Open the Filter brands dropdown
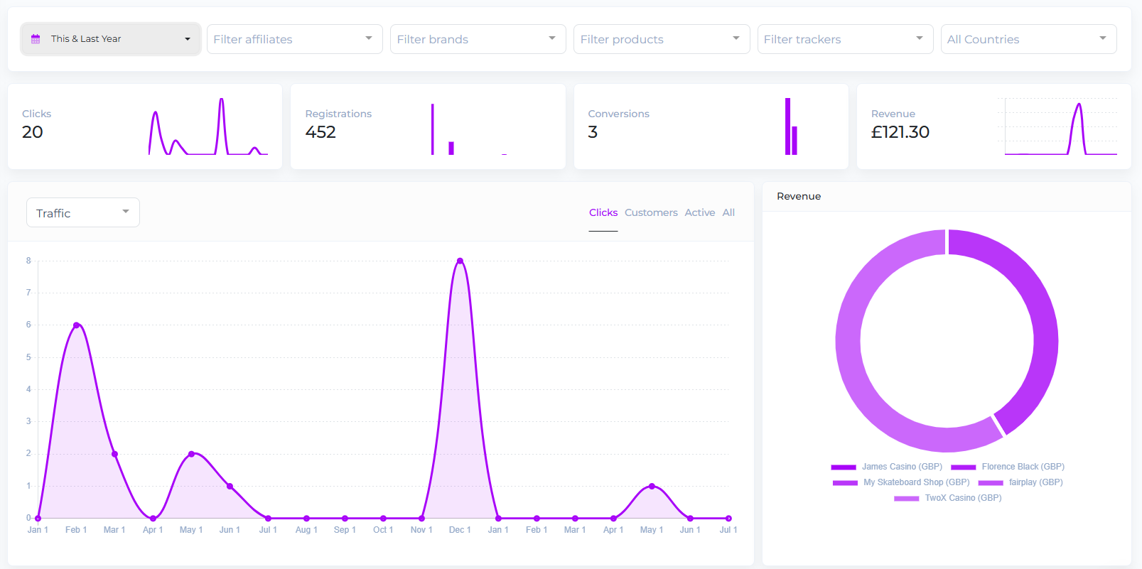 pyautogui.click(x=478, y=39)
